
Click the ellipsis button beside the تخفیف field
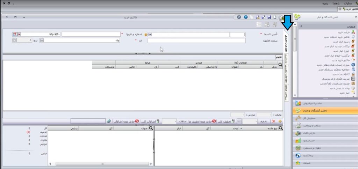click(239, 121)
